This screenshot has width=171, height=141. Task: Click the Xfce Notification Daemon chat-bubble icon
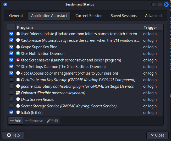pos(18,53)
